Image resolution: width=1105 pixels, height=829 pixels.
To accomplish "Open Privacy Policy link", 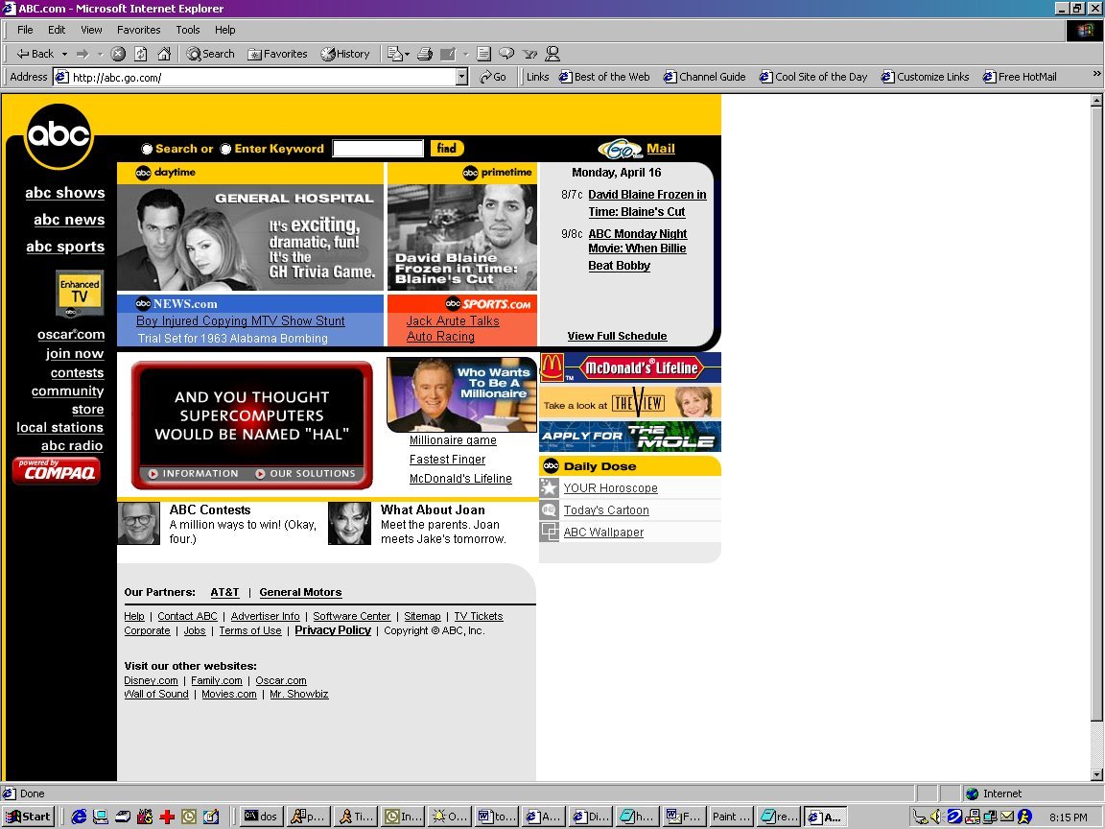I will coord(333,630).
